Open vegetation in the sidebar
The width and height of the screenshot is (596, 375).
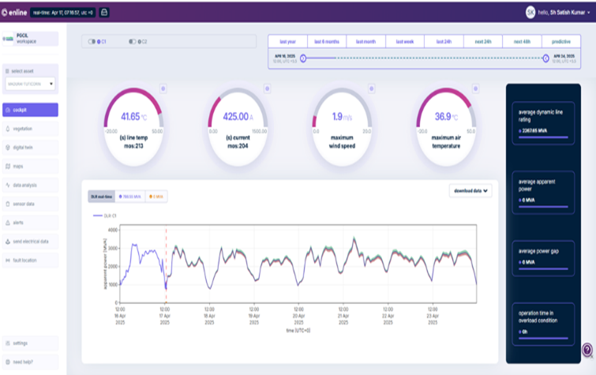(x=30, y=129)
